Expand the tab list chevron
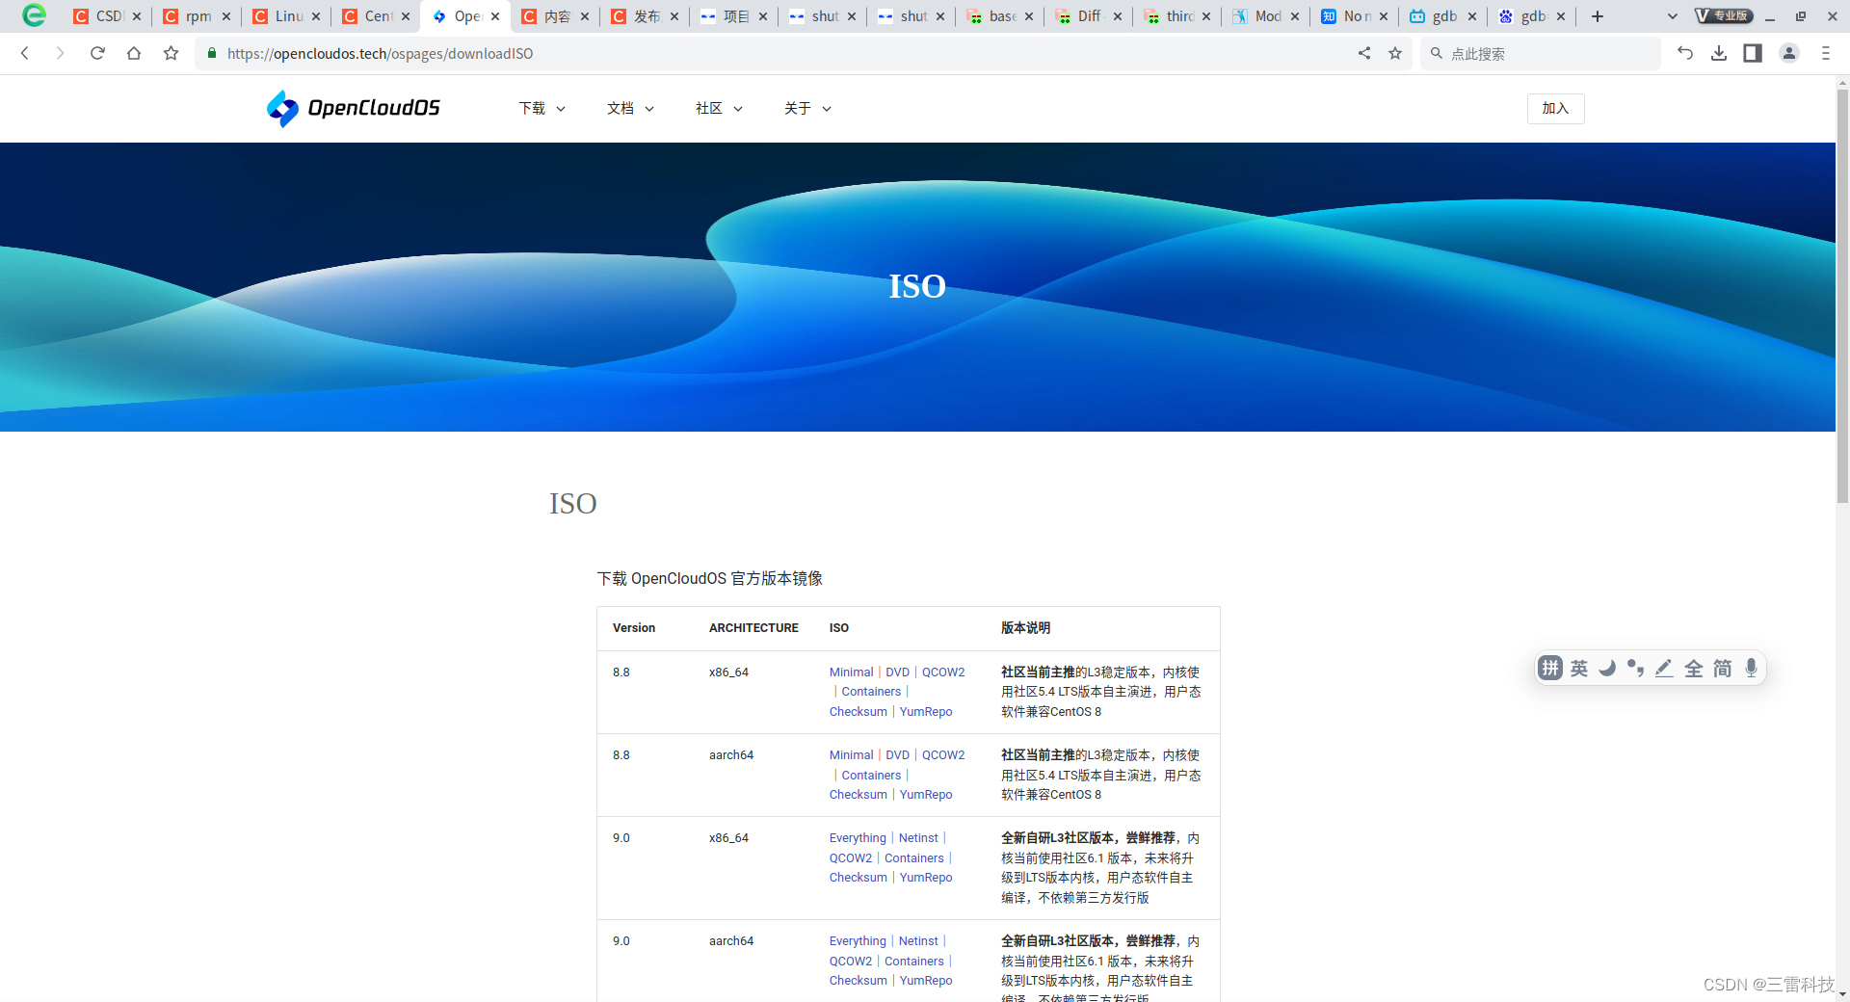The image size is (1850, 1002). (1673, 16)
